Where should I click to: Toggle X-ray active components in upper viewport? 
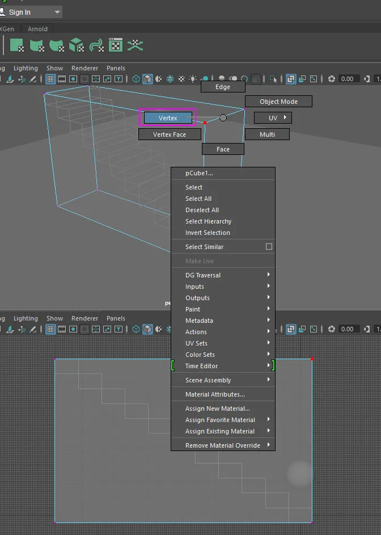click(x=302, y=79)
